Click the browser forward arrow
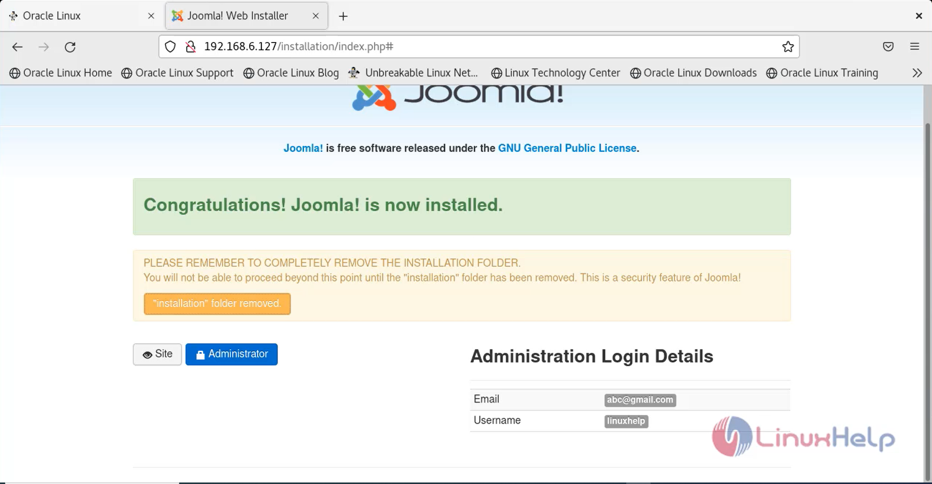This screenshot has width=932, height=484. [x=44, y=47]
